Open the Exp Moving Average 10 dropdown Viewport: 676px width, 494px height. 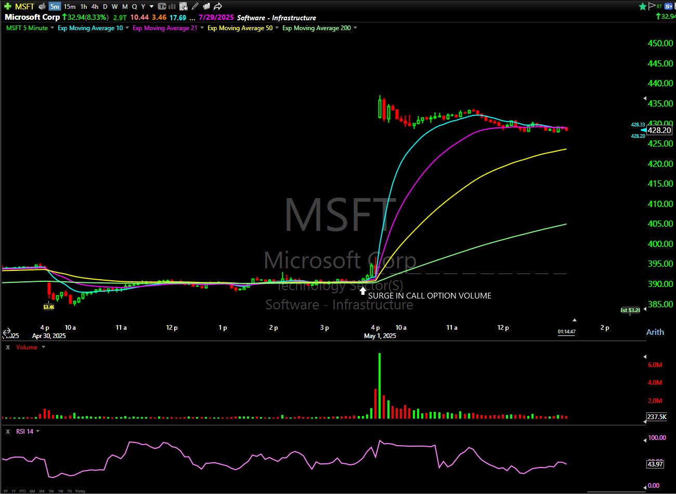127,28
